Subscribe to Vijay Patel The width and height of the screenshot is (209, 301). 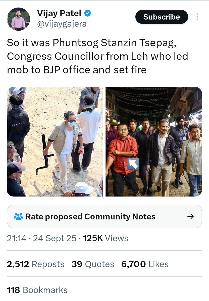click(162, 17)
